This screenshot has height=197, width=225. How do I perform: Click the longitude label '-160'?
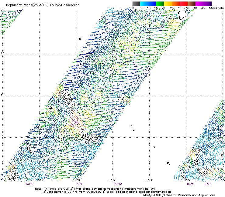149,180
